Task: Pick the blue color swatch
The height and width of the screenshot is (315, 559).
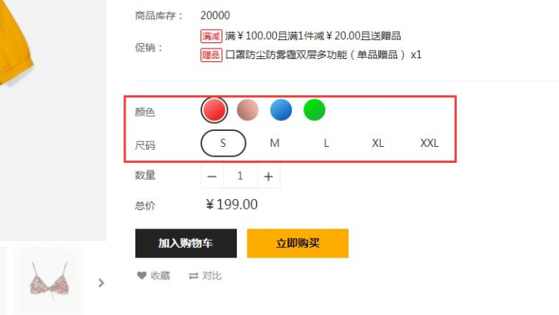Action: point(281,110)
